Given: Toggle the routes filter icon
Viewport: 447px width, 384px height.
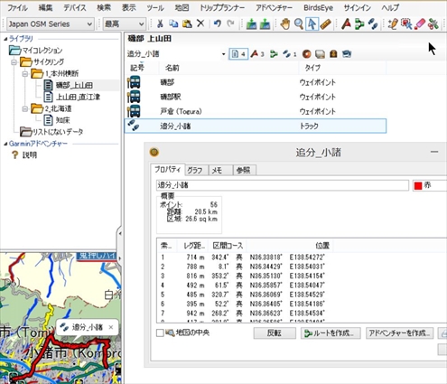Looking at the screenshot, I should coord(274,54).
